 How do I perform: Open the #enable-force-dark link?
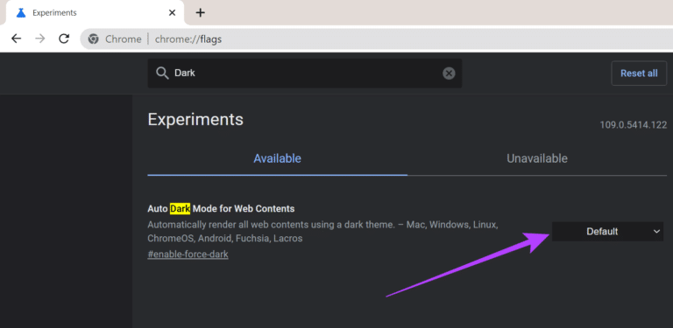coord(188,255)
